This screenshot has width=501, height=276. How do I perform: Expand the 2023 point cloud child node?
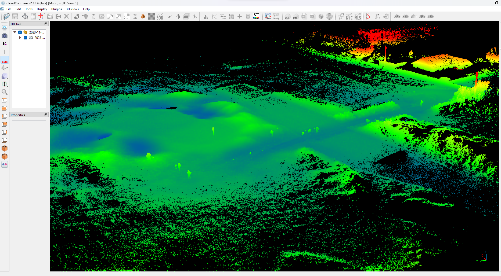tap(20, 38)
